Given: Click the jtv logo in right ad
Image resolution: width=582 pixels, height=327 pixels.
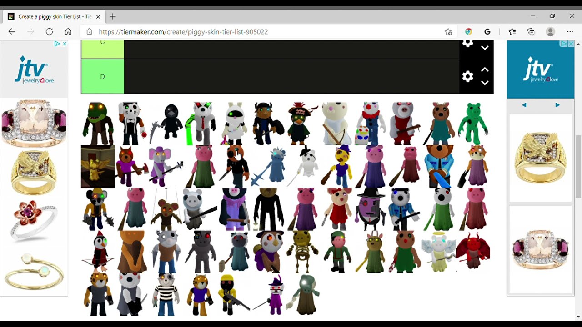Looking at the screenshot, I should [541, 69].
